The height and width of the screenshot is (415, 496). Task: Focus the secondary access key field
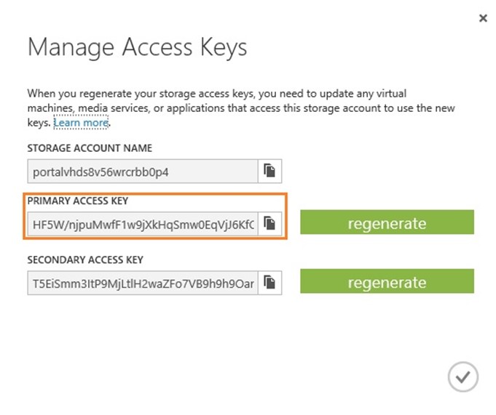(143, 283)
